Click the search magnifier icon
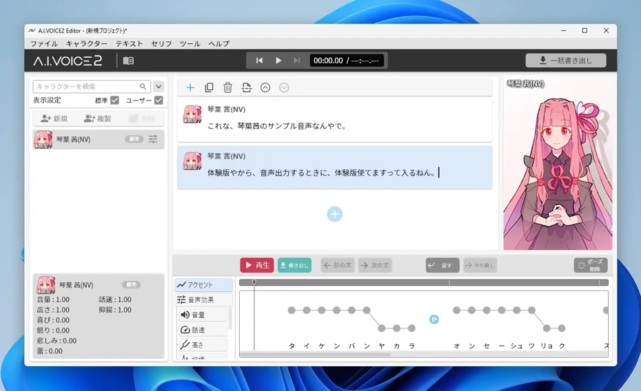This screenshot has width=641, height=391. (x=143, y=87)
